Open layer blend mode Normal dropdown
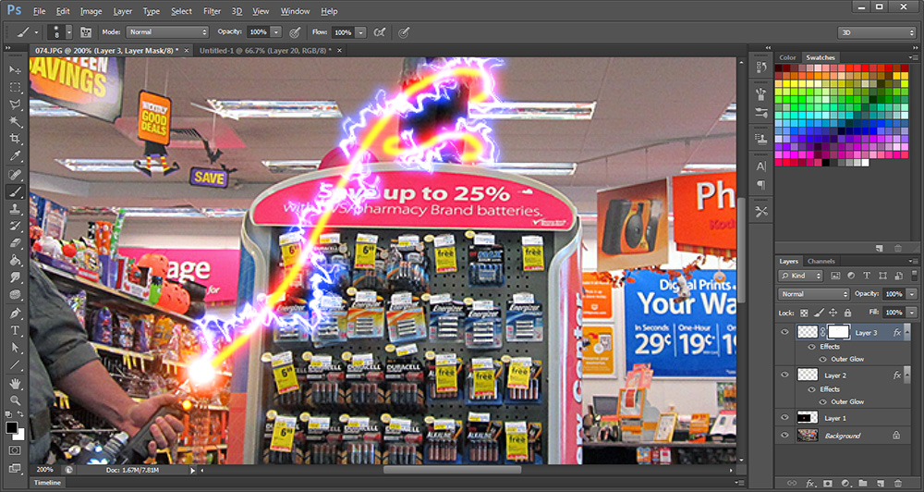Viewport: 924px width, 492px height. [x=813, y=294]
